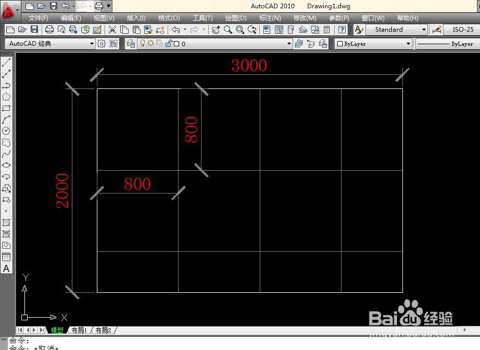This screenshot has width=480, height=350.
Task: Open the 帮助(H) menu
Action: tap(408, 18)
